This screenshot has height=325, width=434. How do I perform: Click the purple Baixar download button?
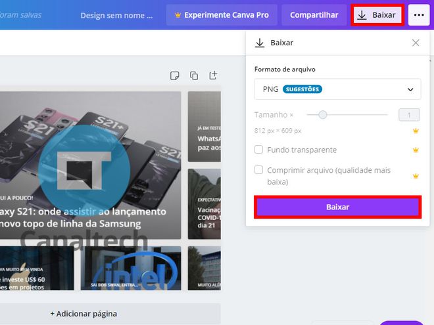pyautogui.click(x=337, y=207)
